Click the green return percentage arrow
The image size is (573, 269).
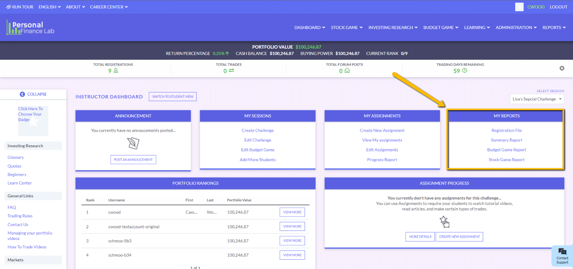coord(227,54)
